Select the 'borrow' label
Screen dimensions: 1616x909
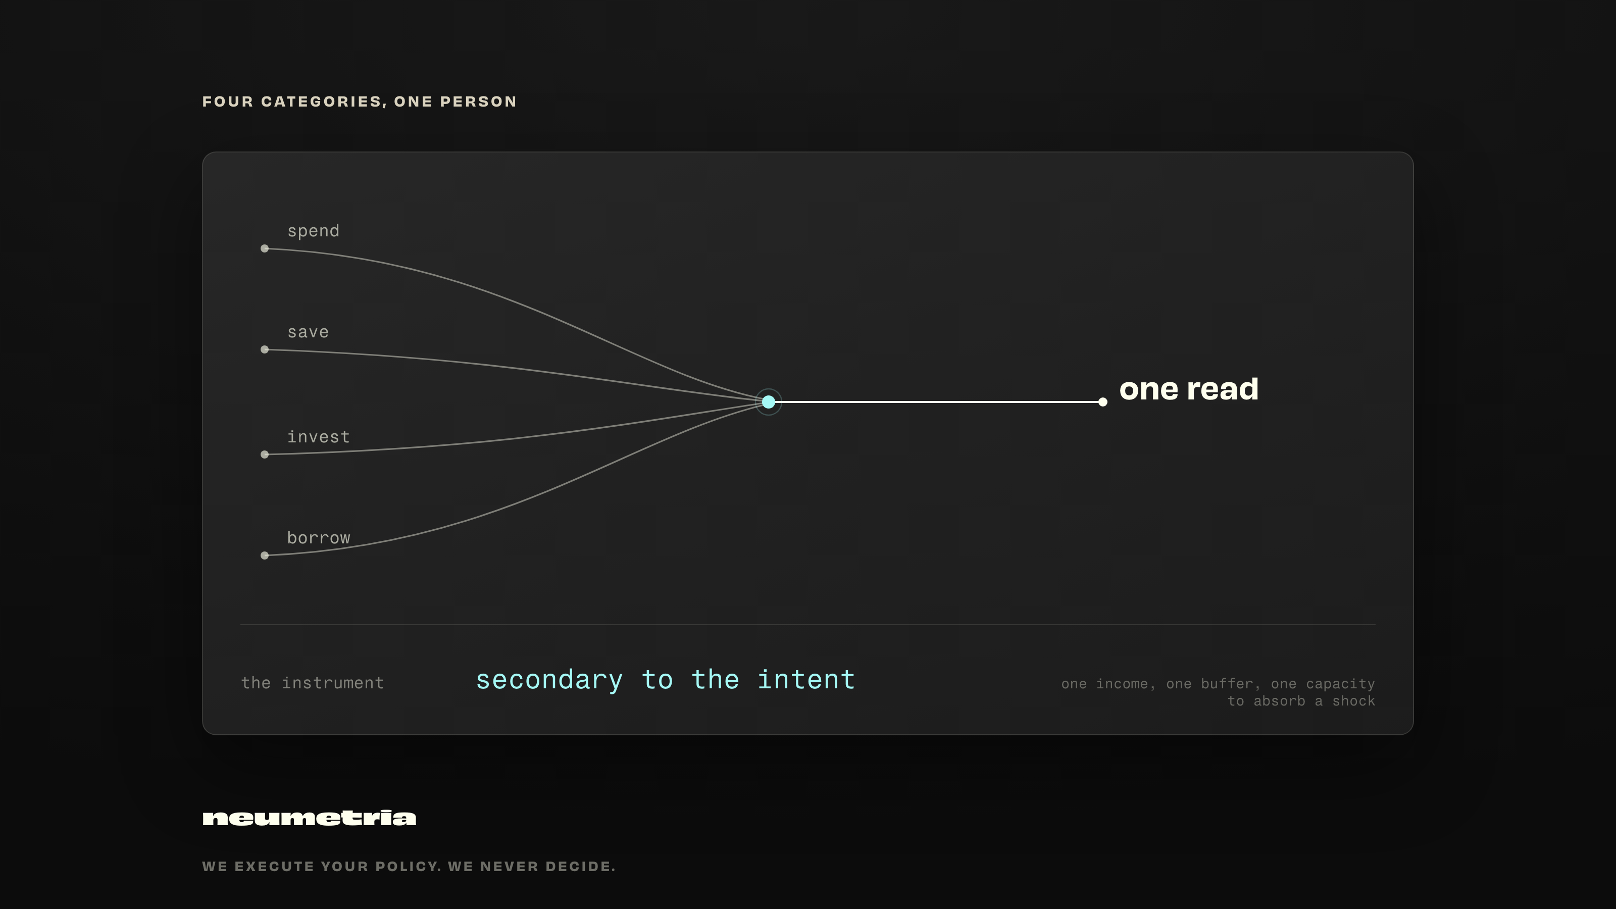(318, 538)
